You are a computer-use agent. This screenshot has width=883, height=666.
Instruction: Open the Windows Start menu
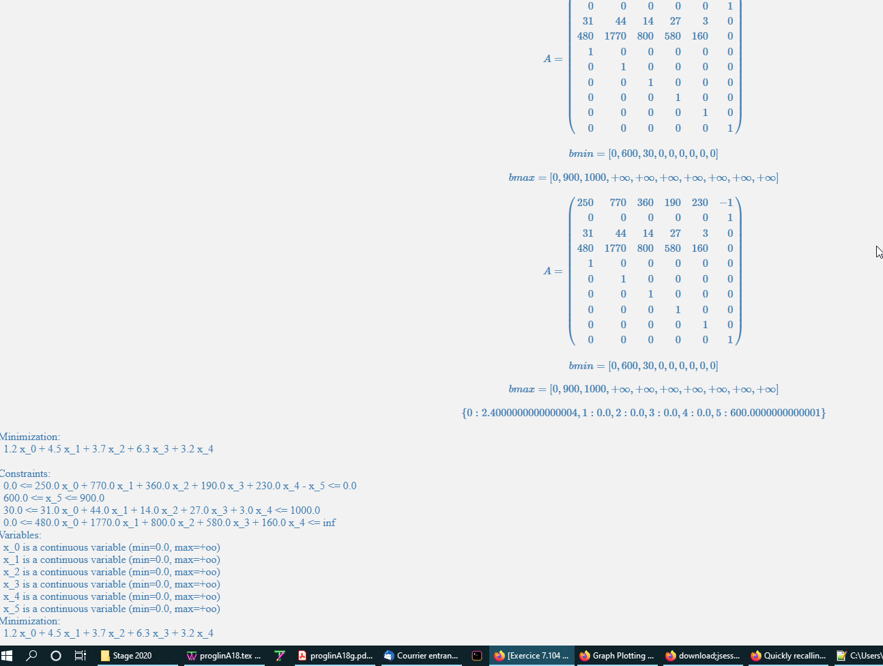(7, 656)
